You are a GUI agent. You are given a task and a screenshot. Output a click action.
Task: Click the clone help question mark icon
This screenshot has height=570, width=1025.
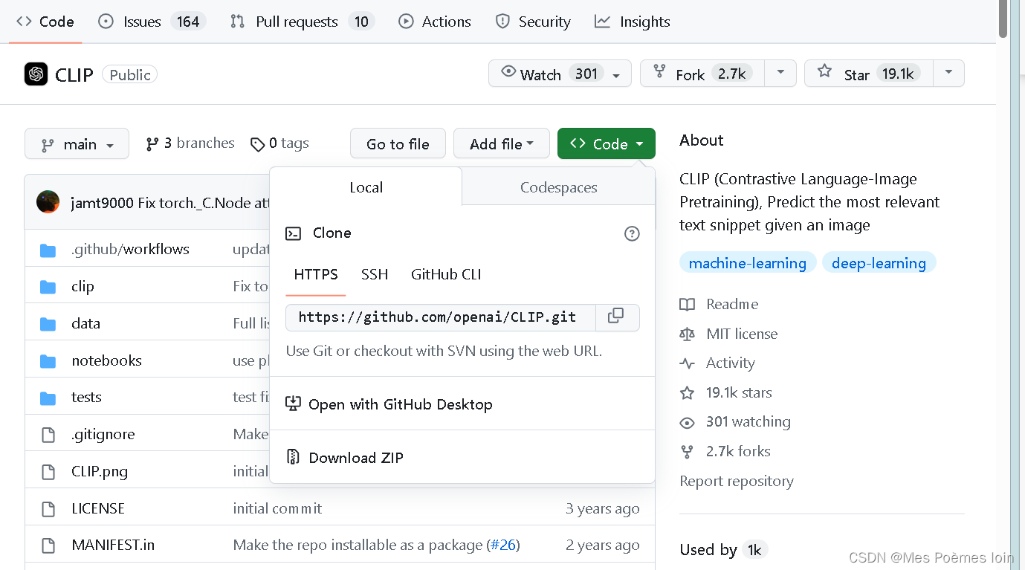pyautogui.click(x=632, y=233)
